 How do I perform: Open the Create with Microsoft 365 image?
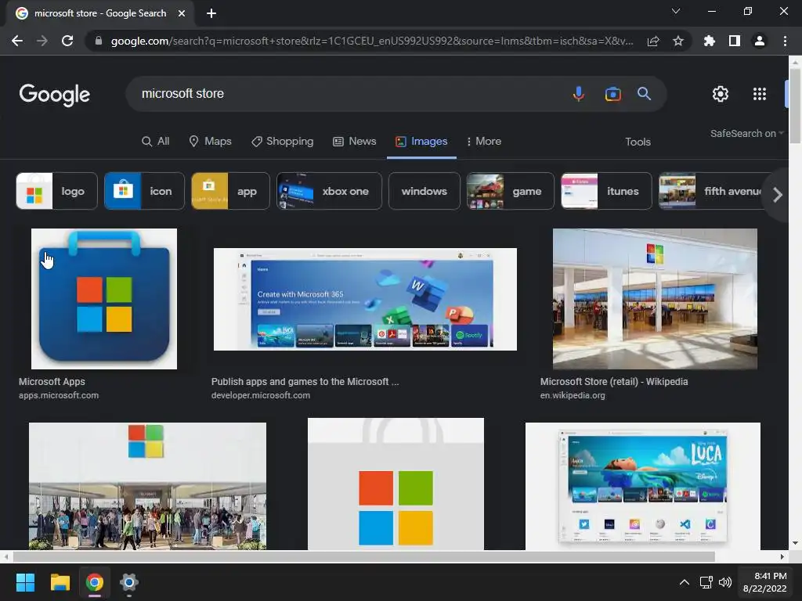(365, 300)
